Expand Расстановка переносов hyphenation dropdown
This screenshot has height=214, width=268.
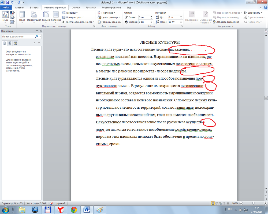78,22
